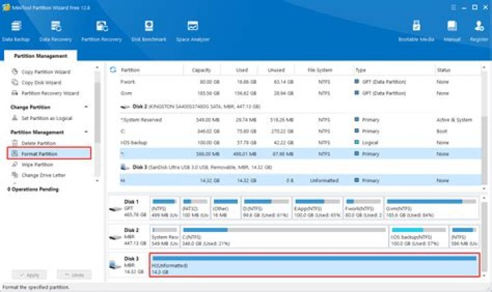Select the 586.00 MB primary partition row
This screenshot has width=492, height=292.
pyautogui.click(x=300, y=154)
